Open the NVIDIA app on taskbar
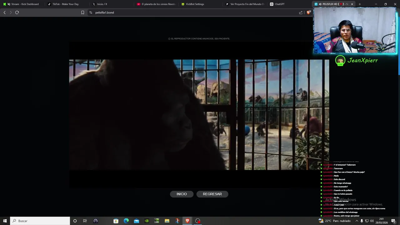 (147, 221)
